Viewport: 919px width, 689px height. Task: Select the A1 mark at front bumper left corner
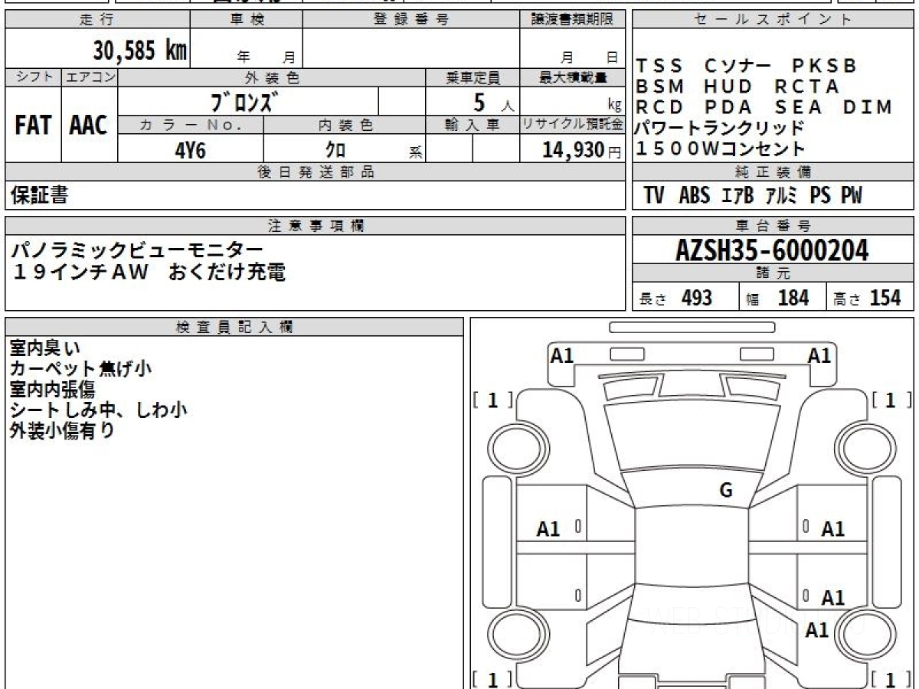pos(562,355)
